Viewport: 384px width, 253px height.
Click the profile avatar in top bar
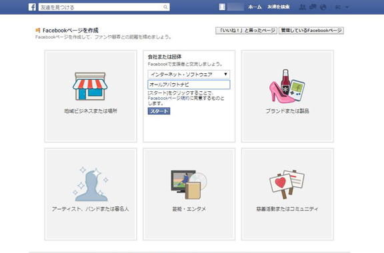point(222,7)
